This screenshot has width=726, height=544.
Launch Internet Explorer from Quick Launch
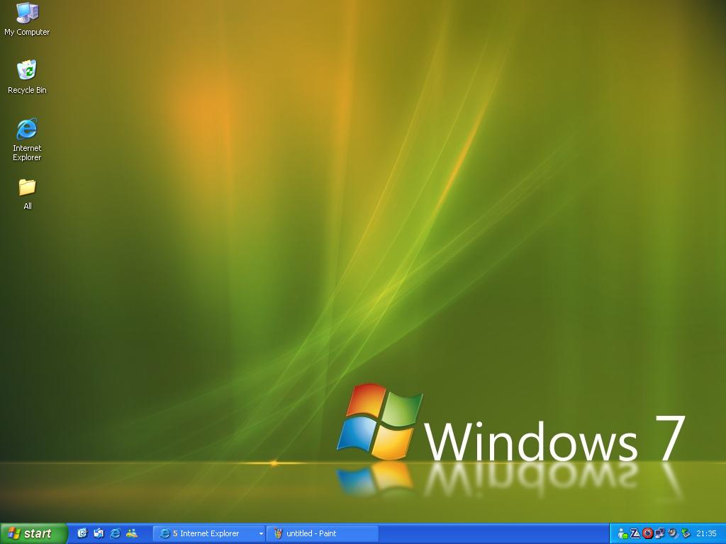pyautogui.click(x=116, y=533)
